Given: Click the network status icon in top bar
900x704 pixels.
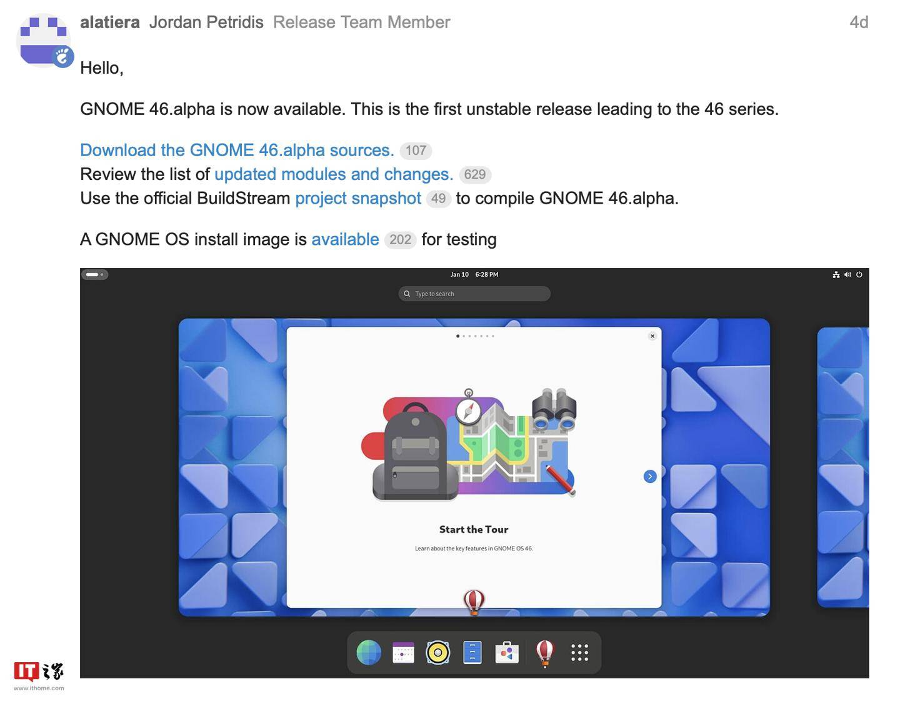Looking at the screenshot, I should pyautogui.click(x=836, y=274).
